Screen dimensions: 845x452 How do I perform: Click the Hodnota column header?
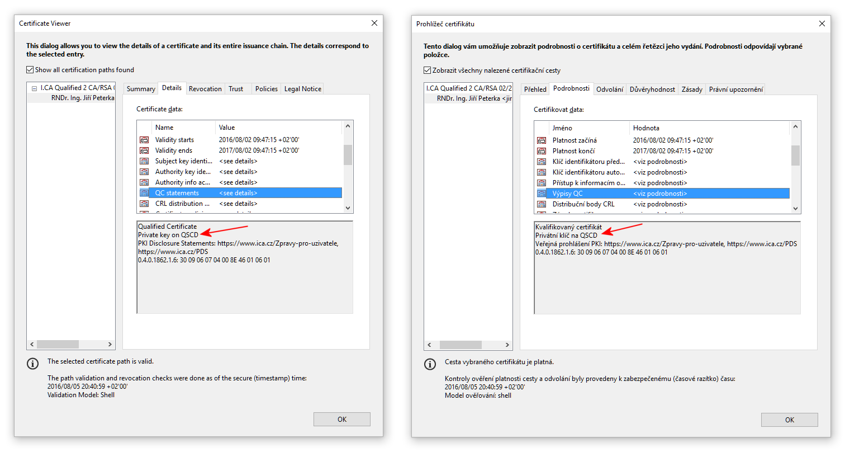click(x=710, y=128)
